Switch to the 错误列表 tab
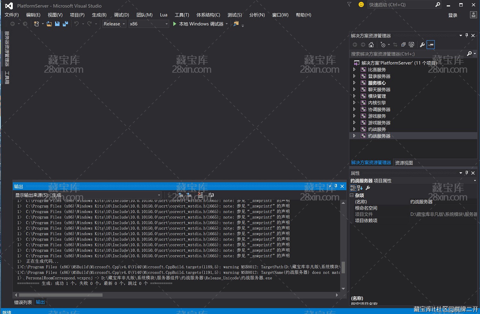 [x=23, y=302]
